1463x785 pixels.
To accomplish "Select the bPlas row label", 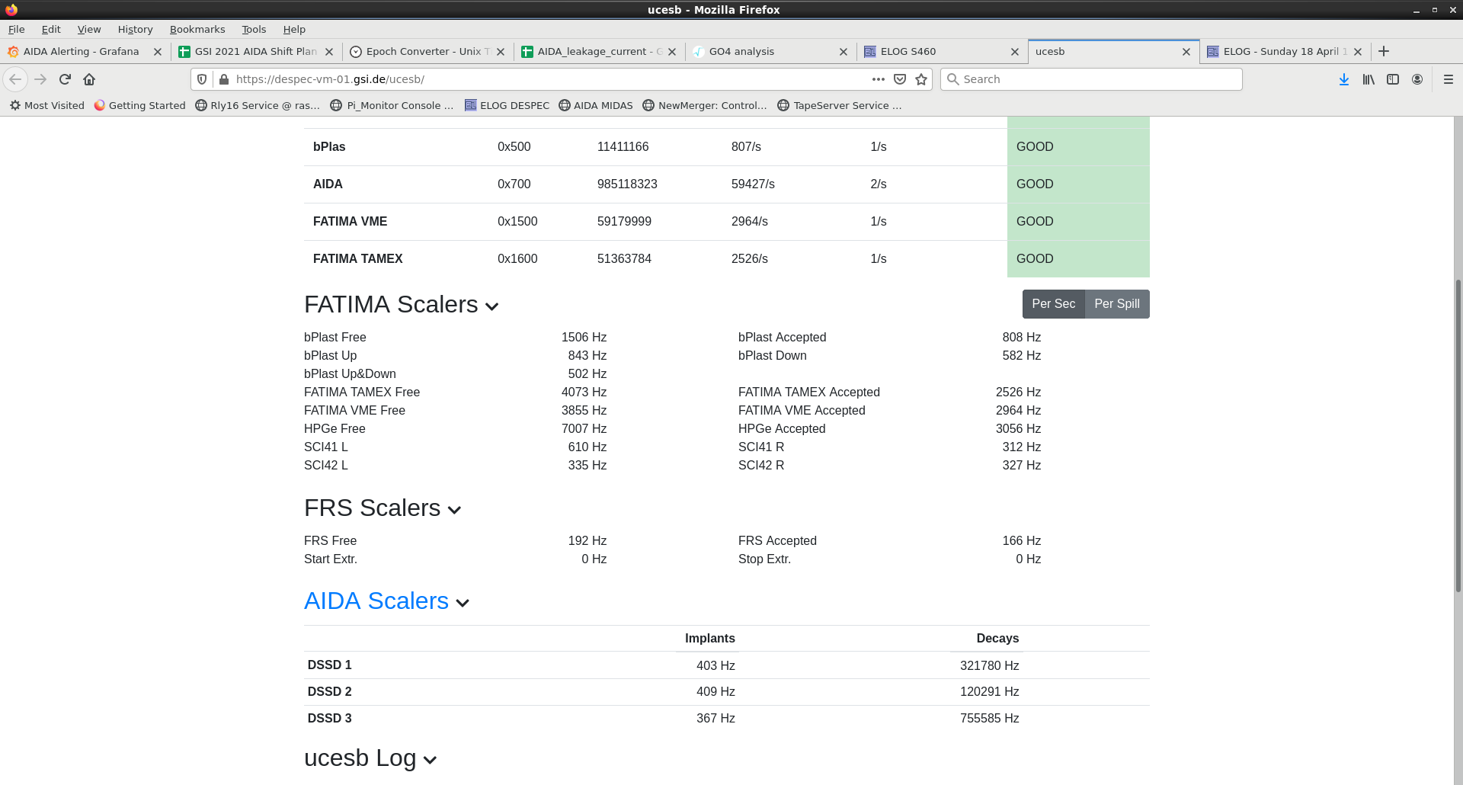I will click(329, 147).
